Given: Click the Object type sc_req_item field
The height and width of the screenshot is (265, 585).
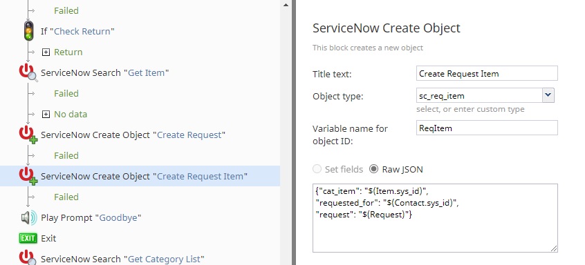Looking at the screenshot, I should pos(479,95).
